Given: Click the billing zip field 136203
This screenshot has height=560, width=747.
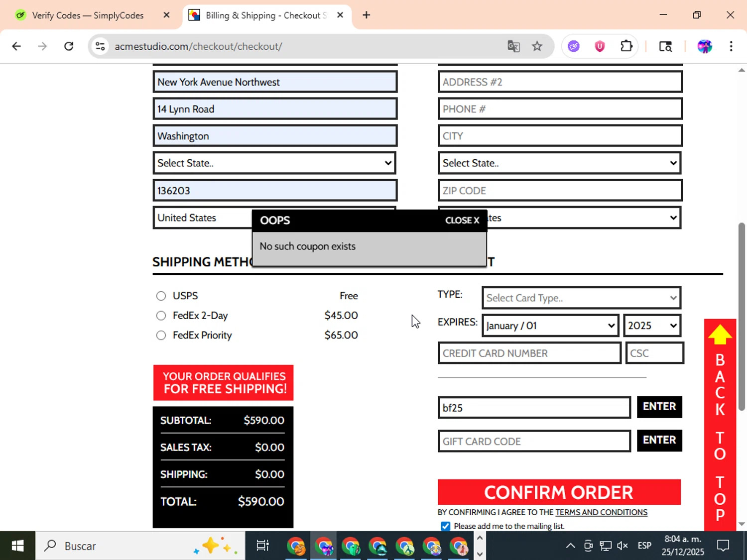Looking at the screenshot, I should click(x=275, y=191).
